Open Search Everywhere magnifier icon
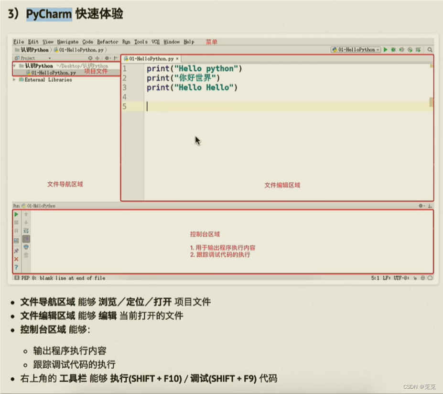443x394 pixels. click(x=430, y=50)
